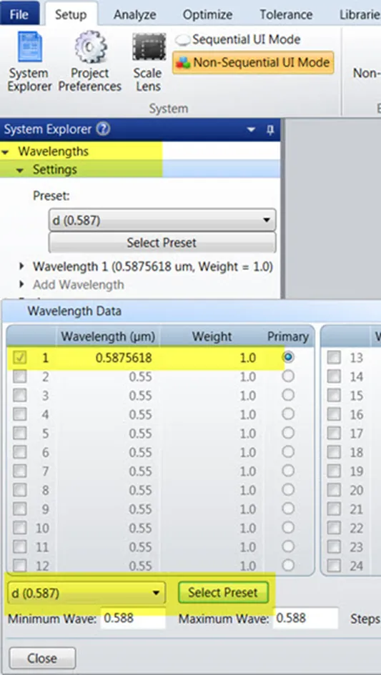Click weight value of wavelength 1
The height and width of the screenshot is (675, 381).
pos(248,358)
